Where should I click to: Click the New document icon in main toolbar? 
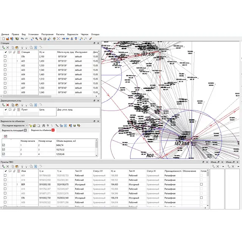[3, 39]
